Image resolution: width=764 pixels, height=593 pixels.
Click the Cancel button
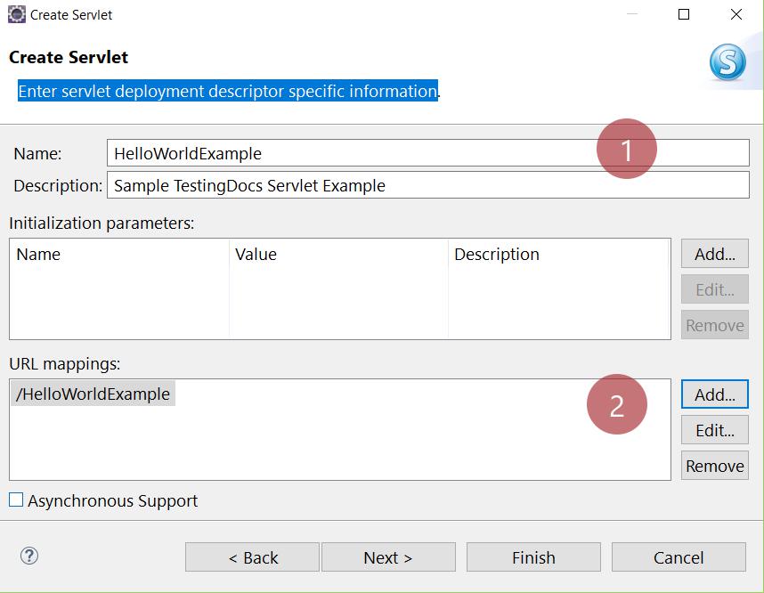tap(679, 556)
